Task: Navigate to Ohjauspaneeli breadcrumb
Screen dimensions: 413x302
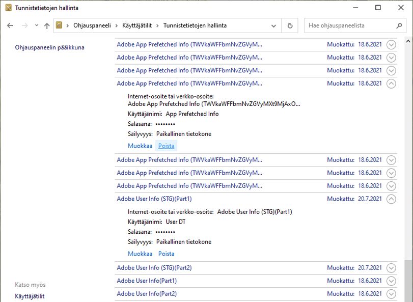Action: click(92, 25)
